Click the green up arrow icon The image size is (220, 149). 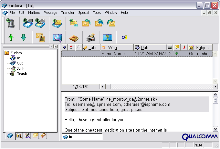(11, 37)
